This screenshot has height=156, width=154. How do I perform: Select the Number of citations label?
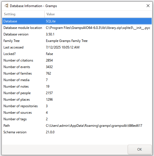coord(18,60)
